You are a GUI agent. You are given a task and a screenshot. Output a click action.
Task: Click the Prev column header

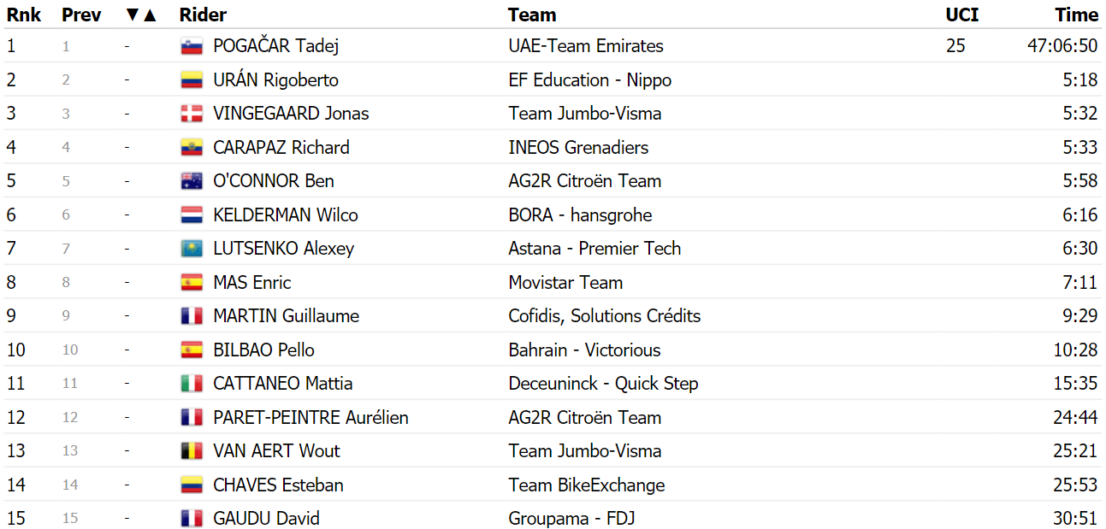click(81, 15)
